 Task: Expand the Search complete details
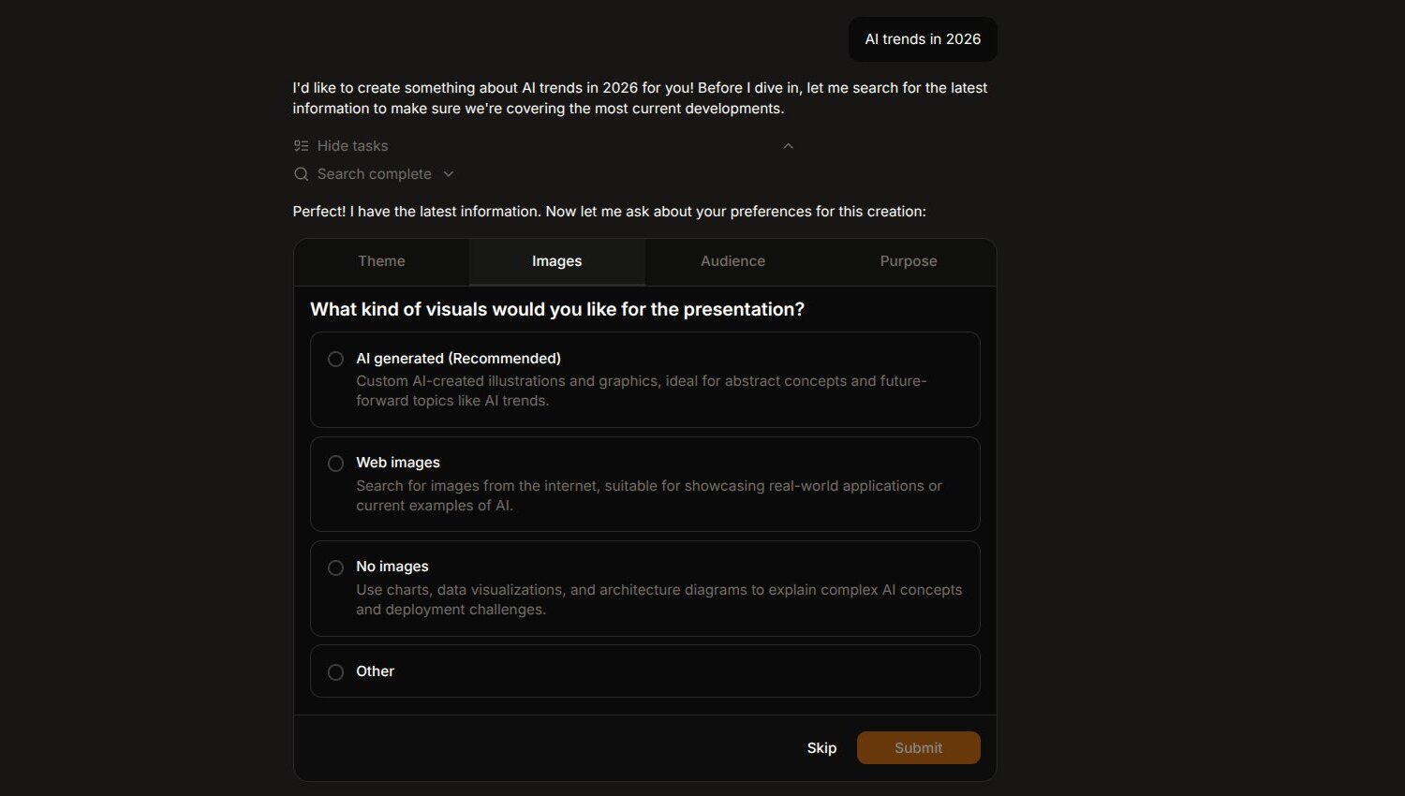(449, 174)
